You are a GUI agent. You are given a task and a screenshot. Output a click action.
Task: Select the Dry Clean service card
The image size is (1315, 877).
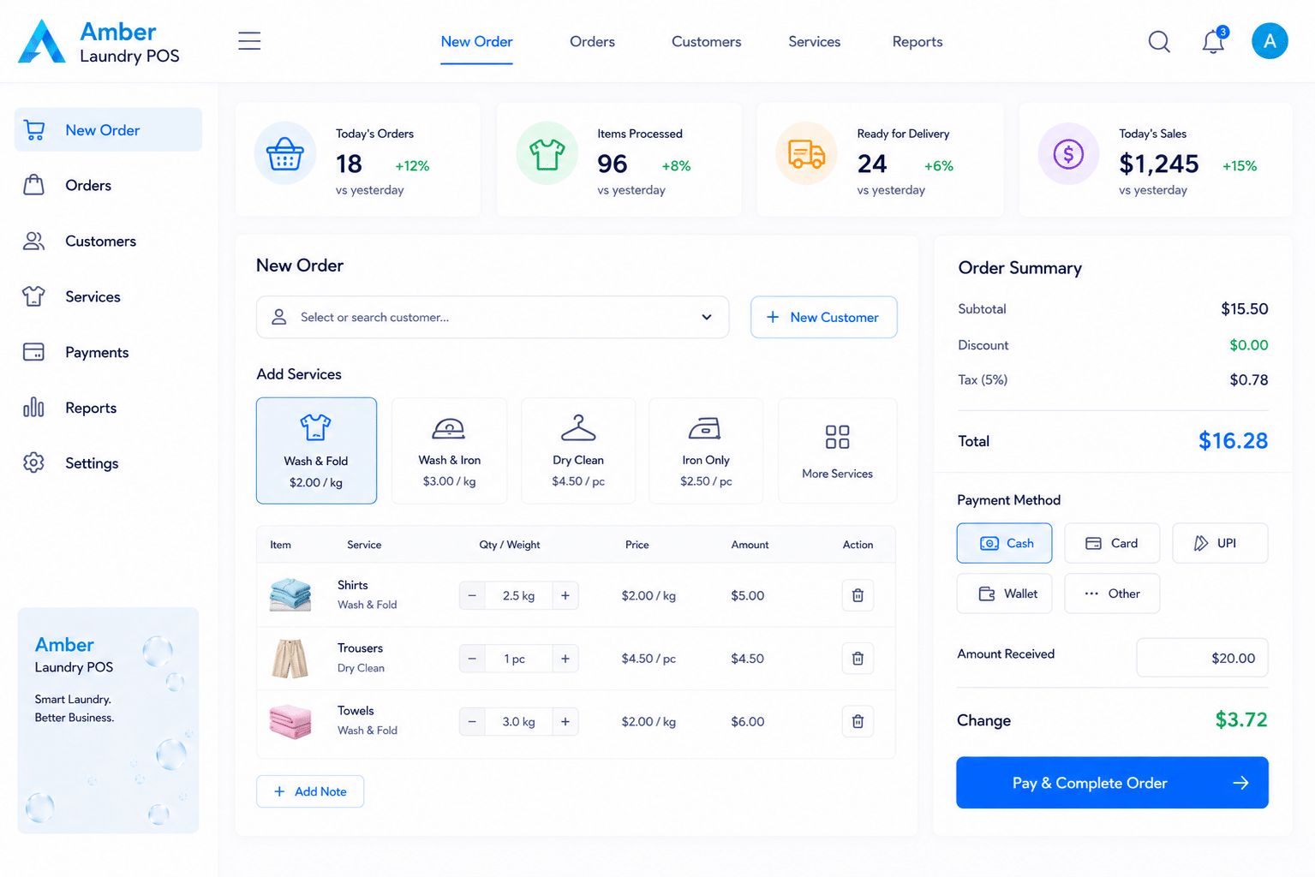pyautogui.click(x=578, y=450)
